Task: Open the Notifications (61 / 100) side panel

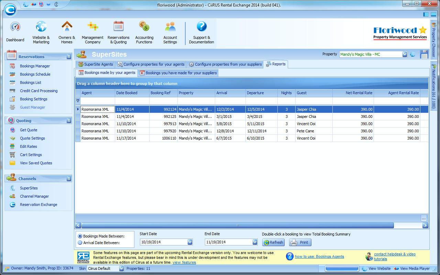Action: point(433,86)
